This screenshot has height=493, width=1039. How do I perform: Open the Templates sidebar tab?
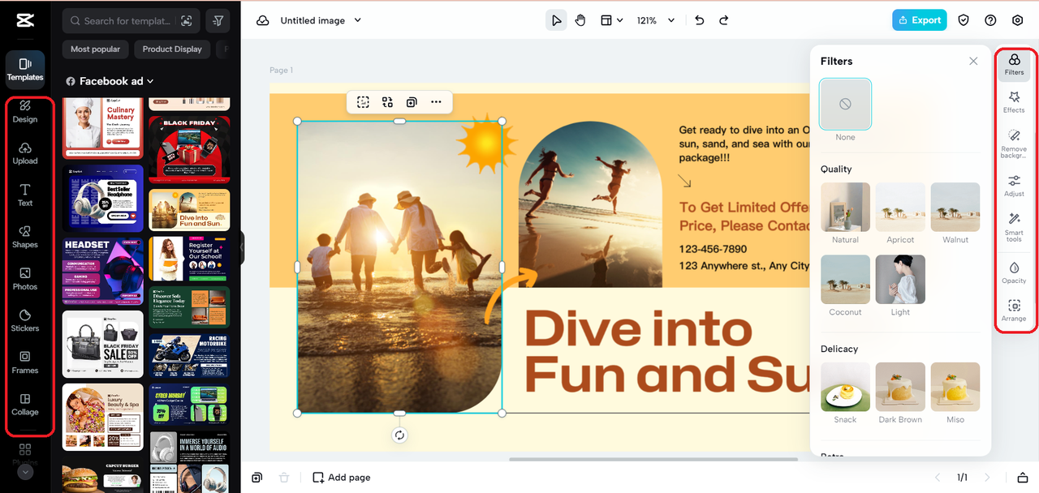click(25, 70)
